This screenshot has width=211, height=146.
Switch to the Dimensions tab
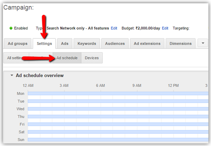181,44
